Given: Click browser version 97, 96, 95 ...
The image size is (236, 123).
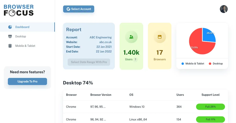Looking at the screenshot, I should click(98, 107).
